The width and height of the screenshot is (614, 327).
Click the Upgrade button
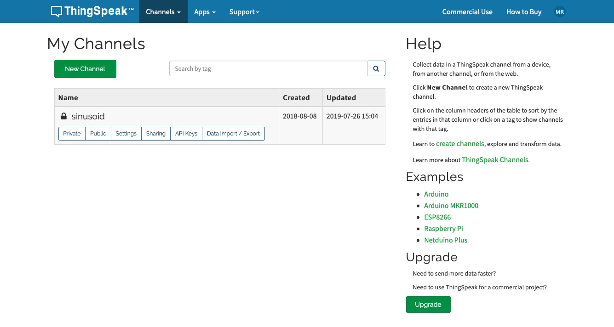click(x=428, y=304)
